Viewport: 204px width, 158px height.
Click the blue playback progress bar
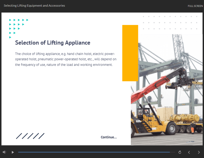tap(97, 152)
